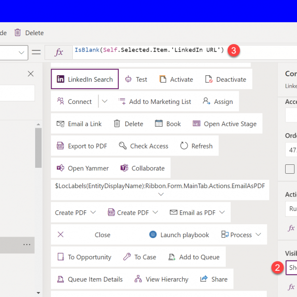Click the Add to Marketing List label

pyautogui.click(x=160, y=101)
